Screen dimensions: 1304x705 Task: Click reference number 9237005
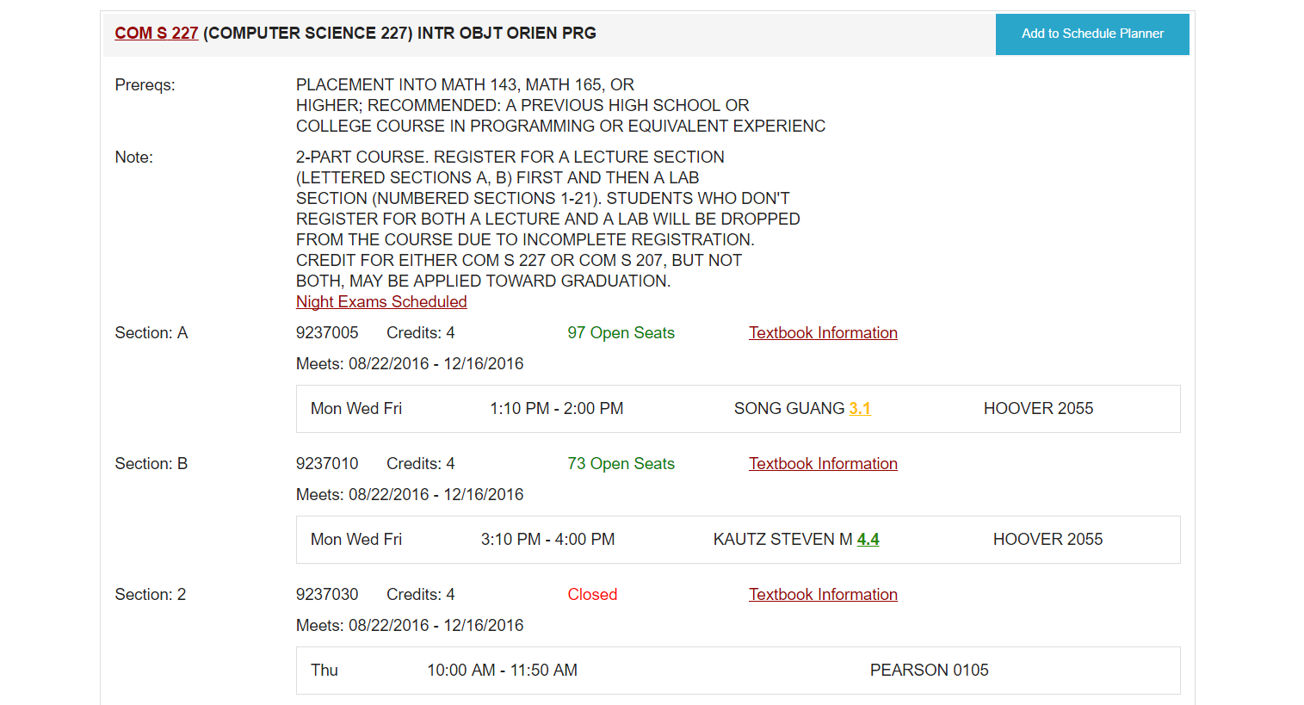[327, 333]
